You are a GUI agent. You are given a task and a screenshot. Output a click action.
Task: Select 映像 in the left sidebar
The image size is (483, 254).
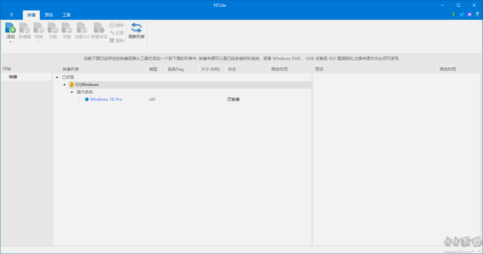[13, 77]
